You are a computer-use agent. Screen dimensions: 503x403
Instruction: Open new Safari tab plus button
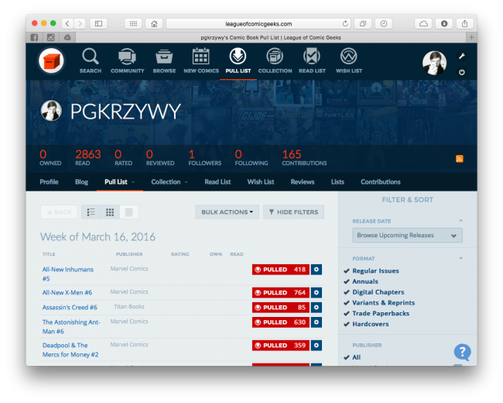click(x=471, y=38)
